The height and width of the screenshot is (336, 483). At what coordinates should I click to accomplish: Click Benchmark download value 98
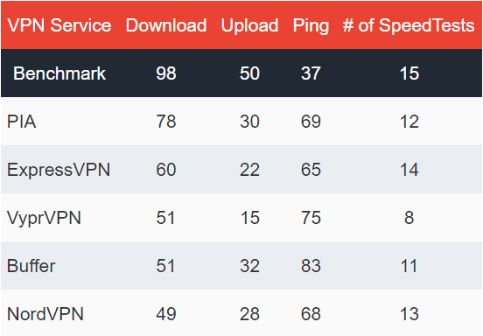[x=166, y=73]
